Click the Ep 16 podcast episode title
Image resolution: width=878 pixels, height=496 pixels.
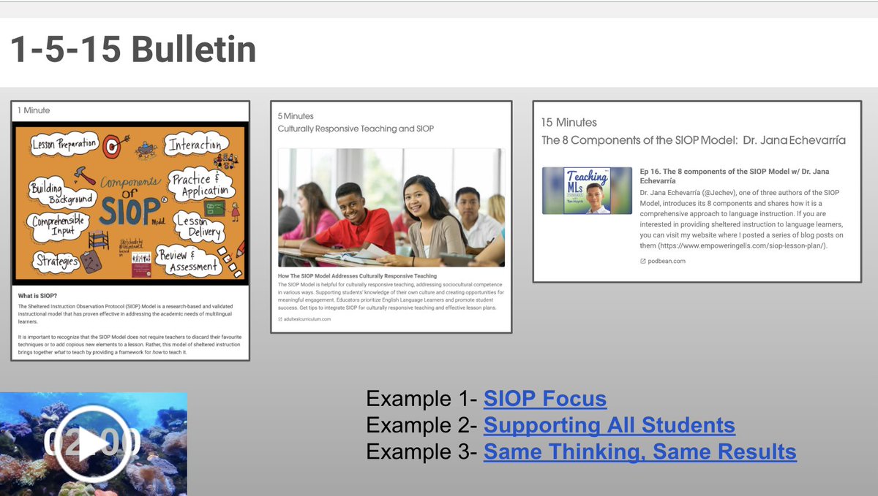pos(735,175)
